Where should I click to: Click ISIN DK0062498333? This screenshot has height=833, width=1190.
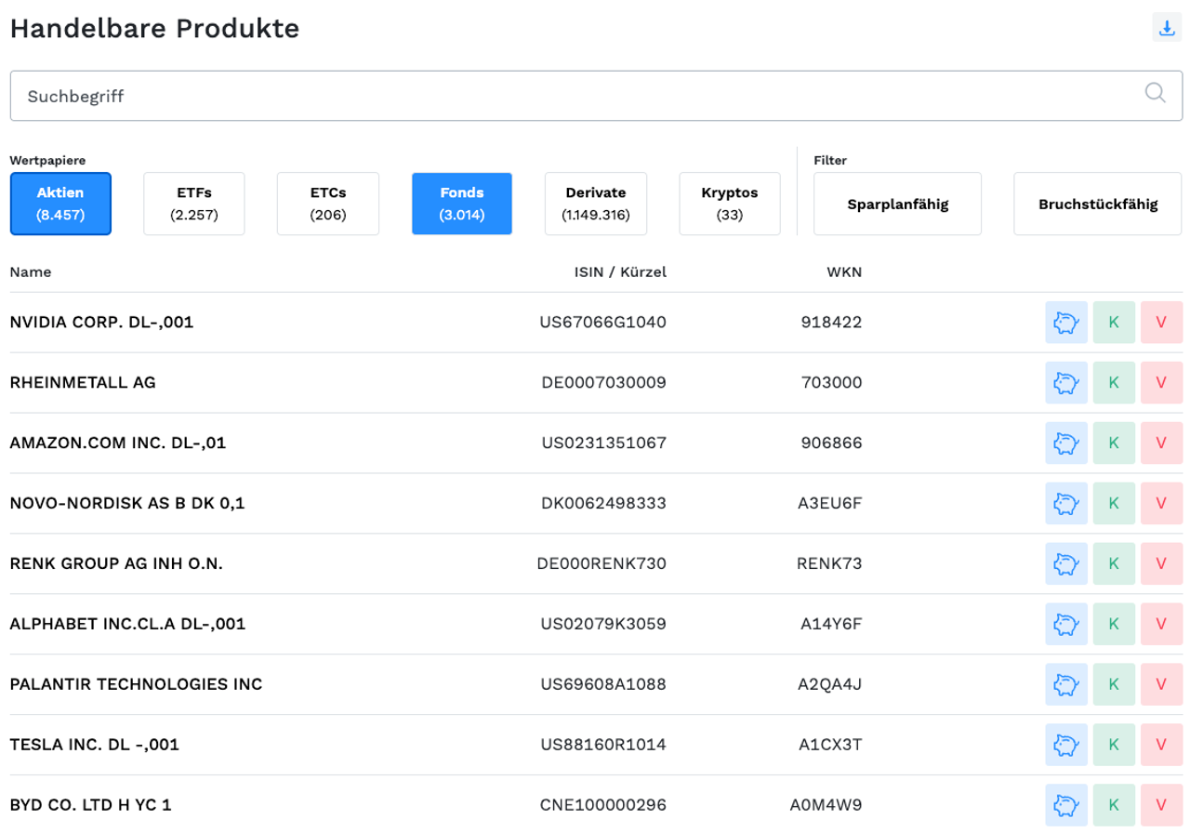604,503
